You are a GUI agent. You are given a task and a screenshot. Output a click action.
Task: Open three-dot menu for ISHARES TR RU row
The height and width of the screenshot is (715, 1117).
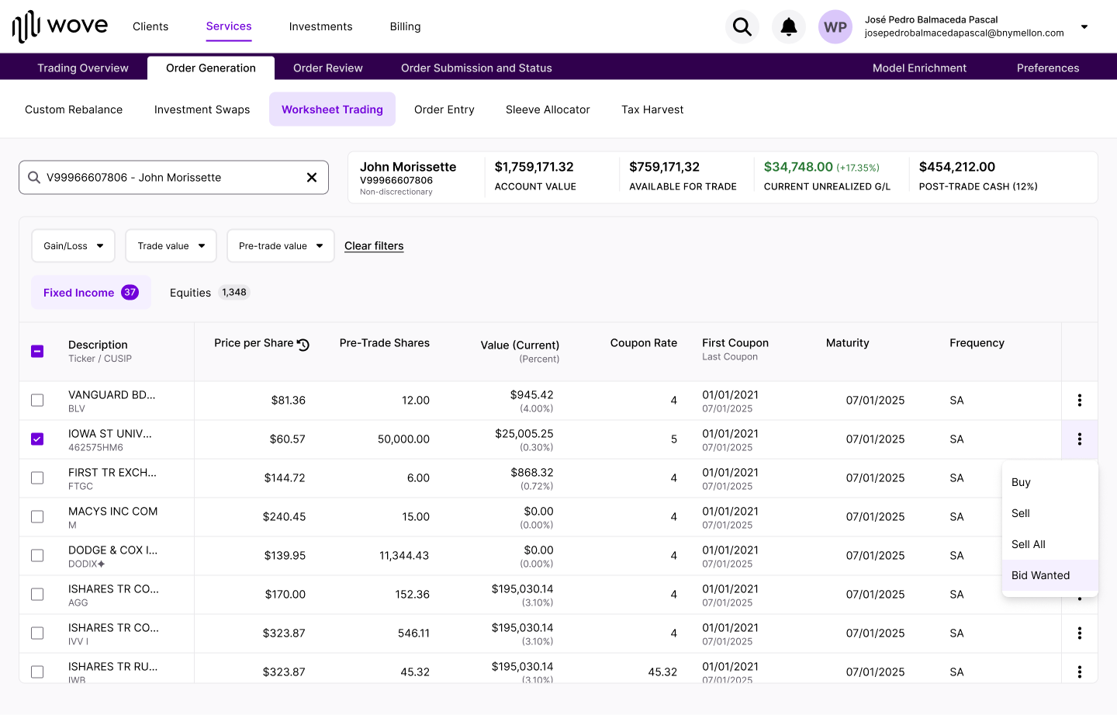pyautogui.click(x=1079, y=672)
